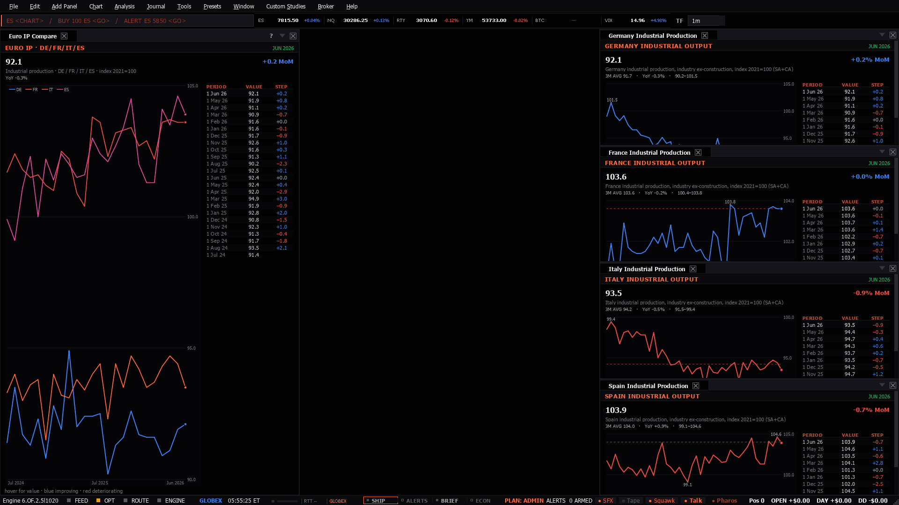Screen dimensions: 899x505
Task: Click the ES quote 7815.50 in ticker
Action: 288,21
